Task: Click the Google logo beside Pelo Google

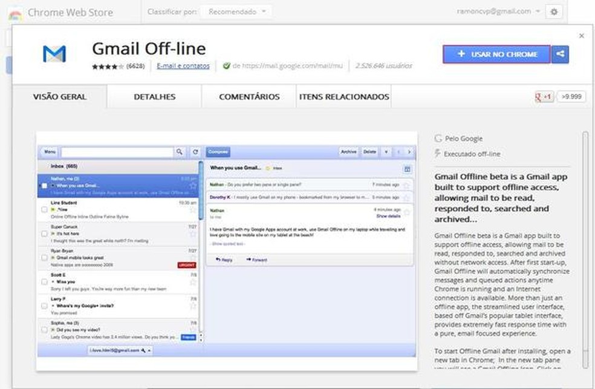Action: (438, 138)
